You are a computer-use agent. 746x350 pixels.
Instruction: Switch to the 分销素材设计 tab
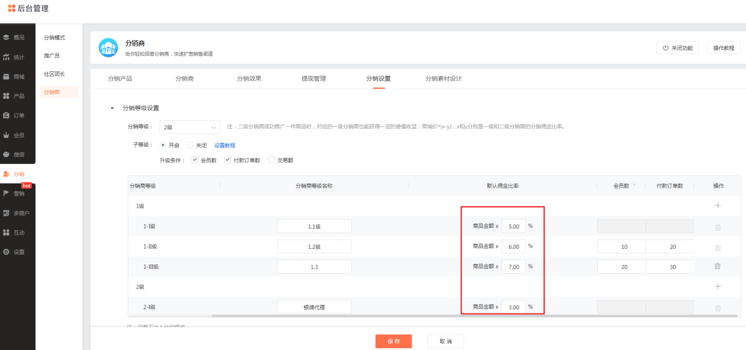click(443, 79)
